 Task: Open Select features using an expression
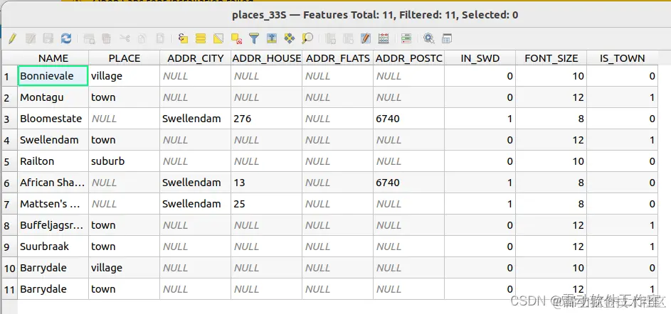click(183, 38)
